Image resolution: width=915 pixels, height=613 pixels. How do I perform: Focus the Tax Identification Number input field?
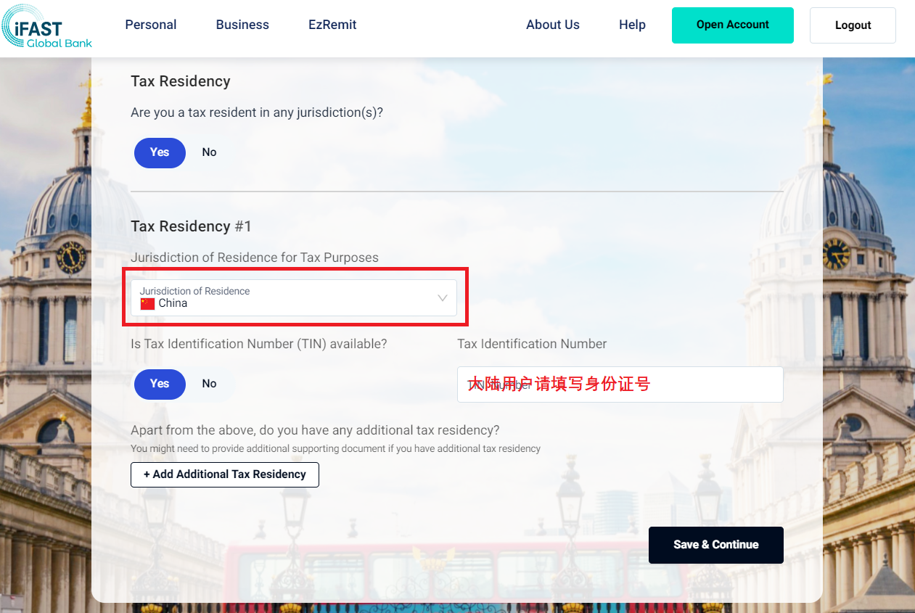tap(620, 384)
